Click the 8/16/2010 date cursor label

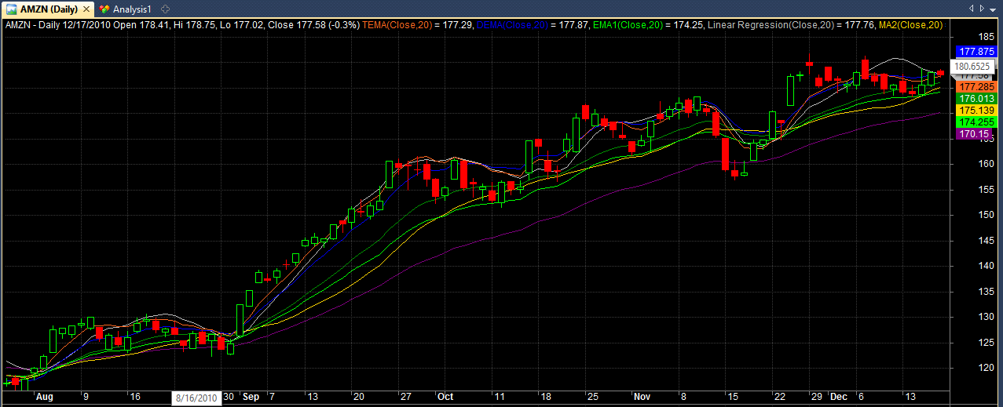(x=196, y=398)
